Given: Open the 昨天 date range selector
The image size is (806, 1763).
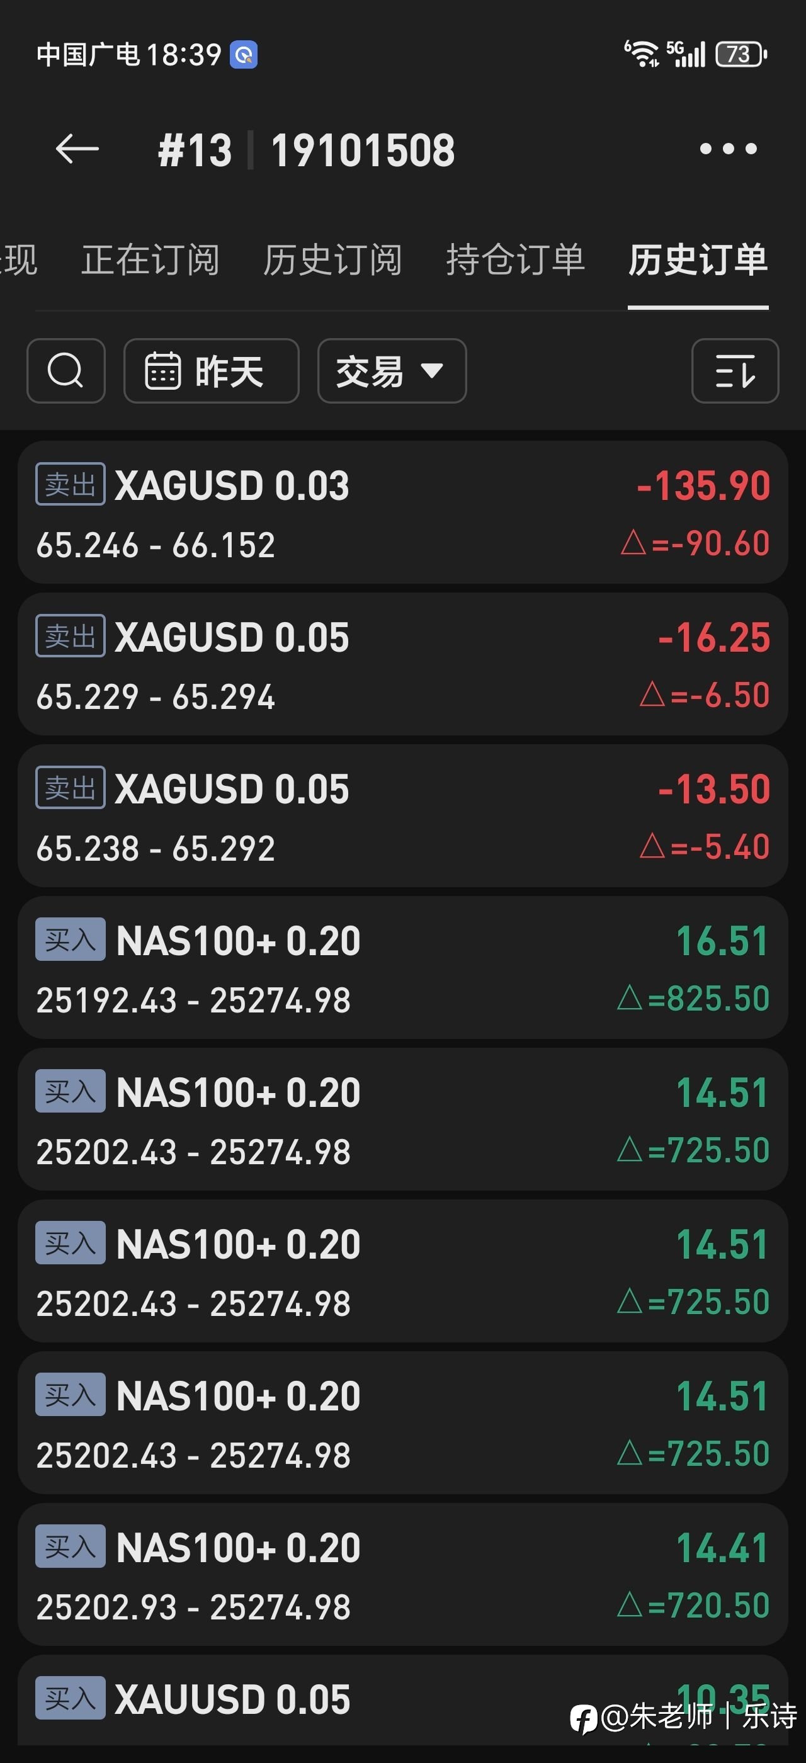Looking at the screenshot, I should (x=211, y=371).
